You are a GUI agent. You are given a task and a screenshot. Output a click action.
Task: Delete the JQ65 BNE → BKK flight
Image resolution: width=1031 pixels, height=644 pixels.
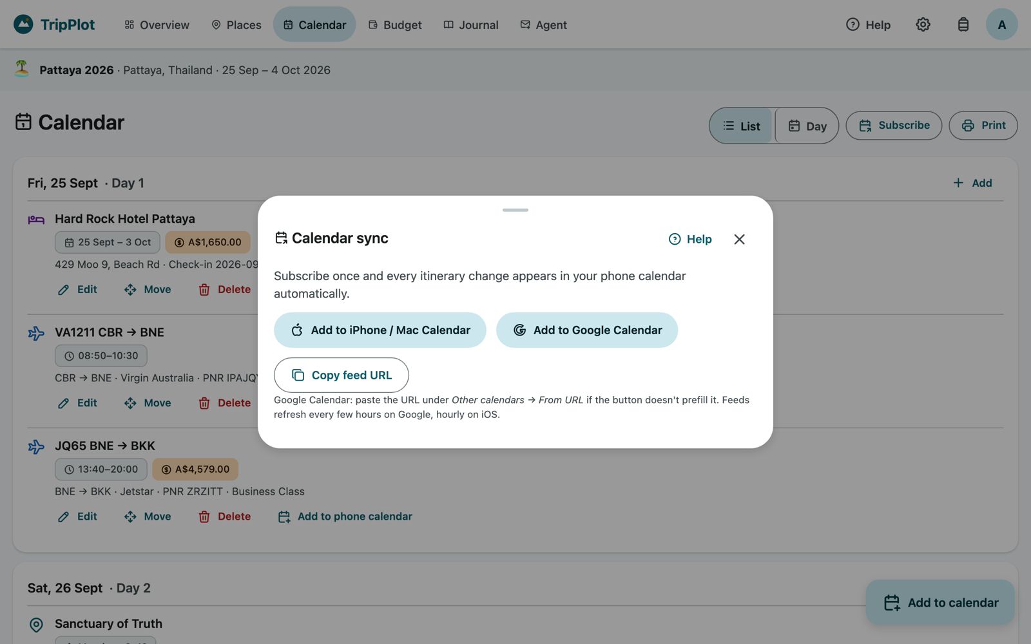click(224, 516)
